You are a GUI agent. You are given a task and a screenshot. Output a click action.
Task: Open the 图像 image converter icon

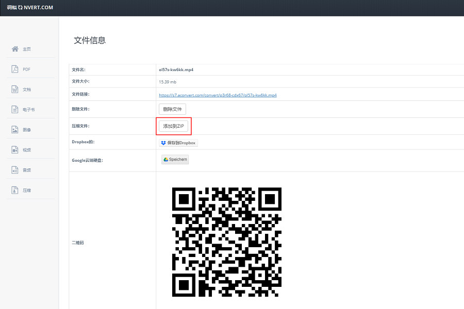click(x=15, y=129)
